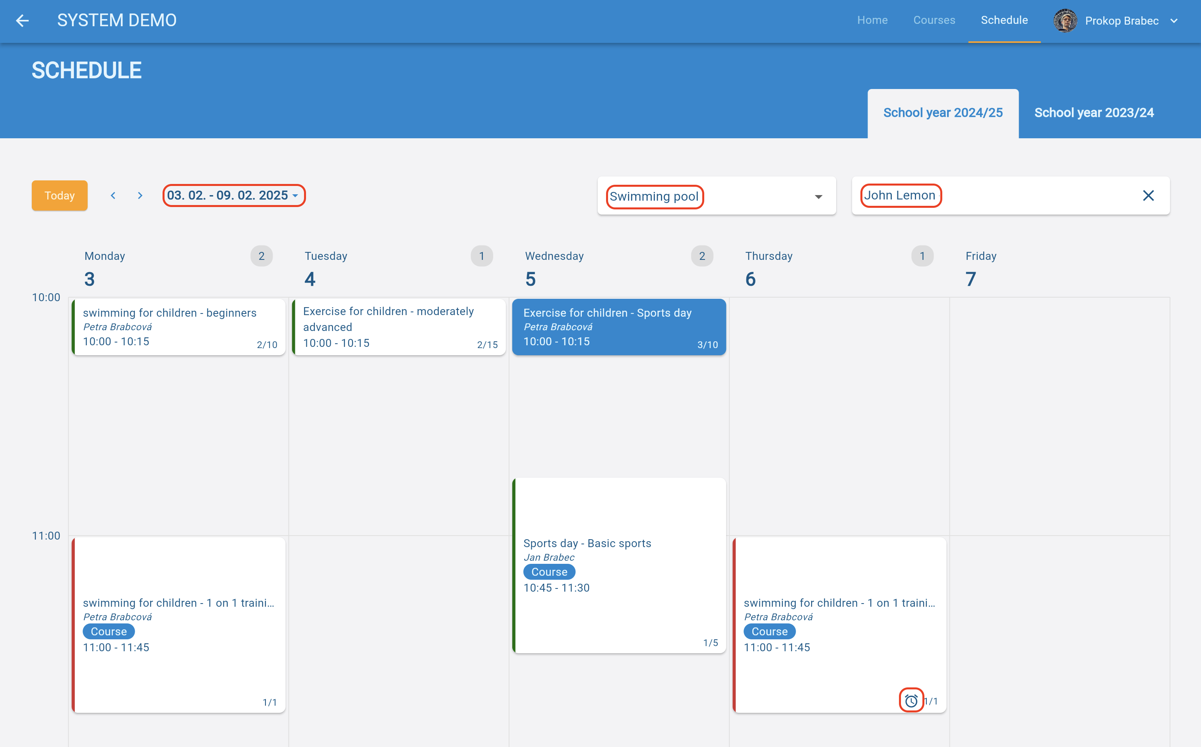Click the Course tag on Sports day - Basic sports
The height and width of the screenshot is (747, 1201).
point(549,572)
